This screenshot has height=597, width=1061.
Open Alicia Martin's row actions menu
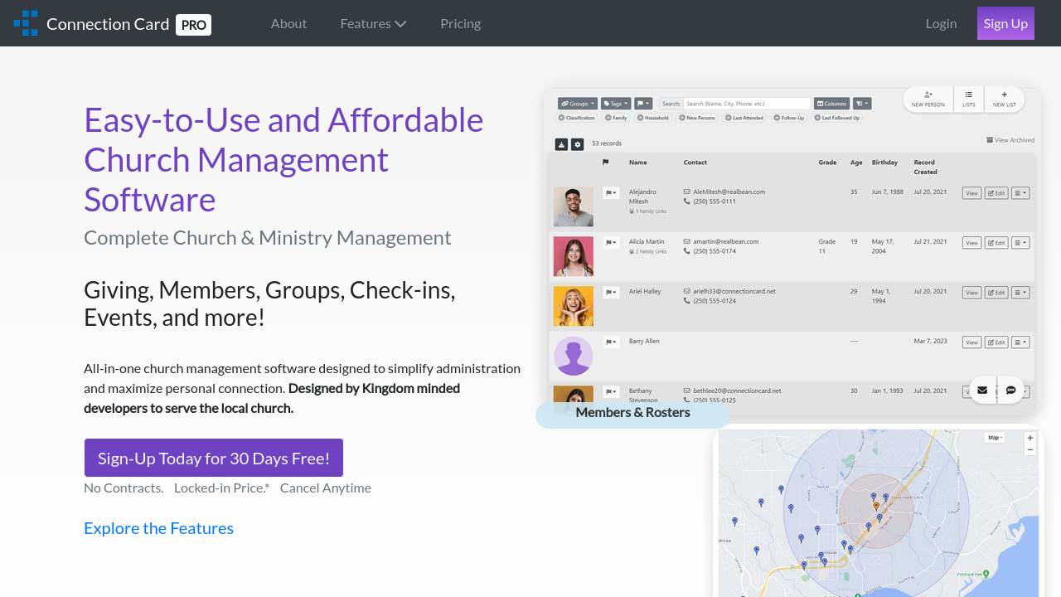coord(1020,243)
